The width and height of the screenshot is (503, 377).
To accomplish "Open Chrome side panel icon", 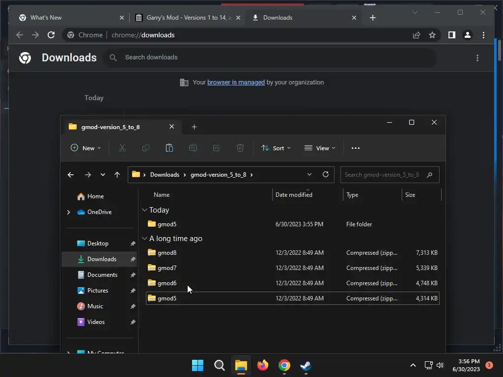I will point(452,35).
